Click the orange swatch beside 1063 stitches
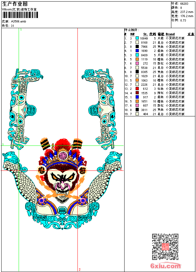This screenshot has height=272, width=196. [137, 80]
